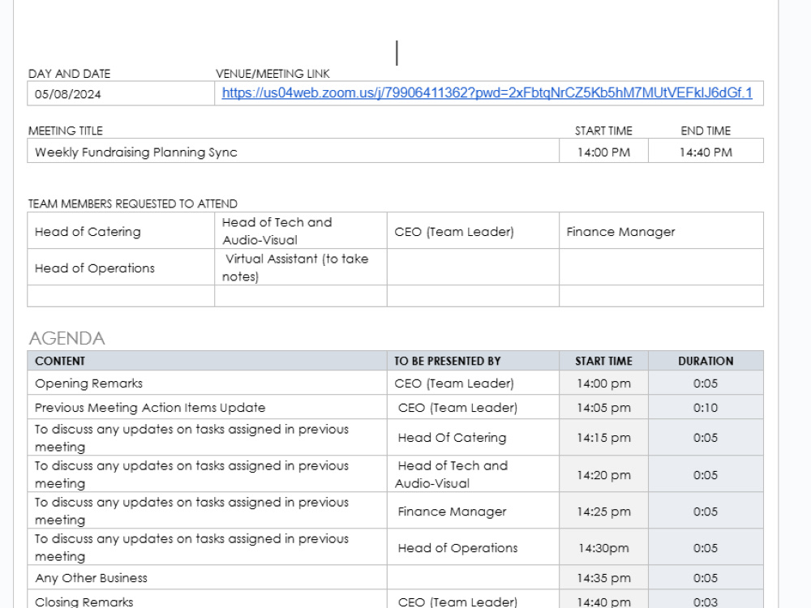The width and height of the screenshot is (811, 608).
Task: Click the empty attendee cell beside Virtual Assistant
Action: click(x=473, y=268)
